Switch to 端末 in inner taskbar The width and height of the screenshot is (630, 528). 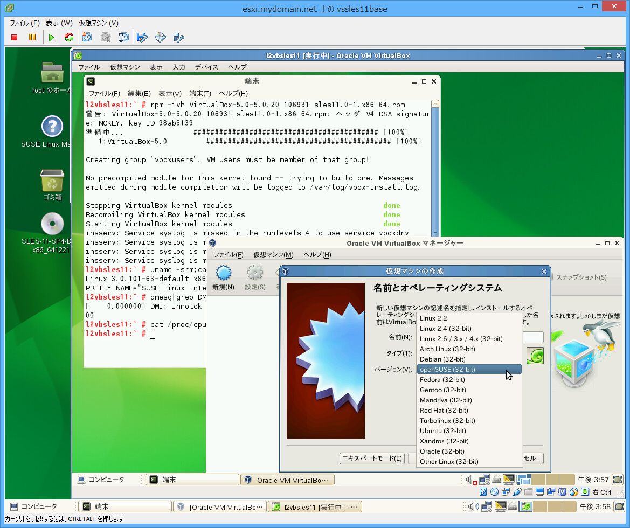click(x=192, y=480)
